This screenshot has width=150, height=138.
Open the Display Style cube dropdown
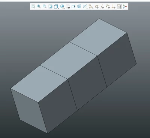coord(56,6)
